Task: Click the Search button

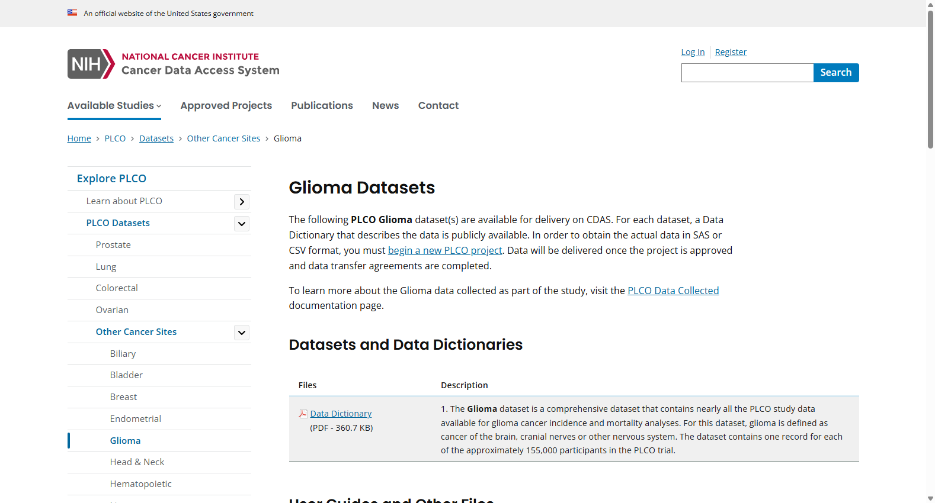Action: (836, 73)
